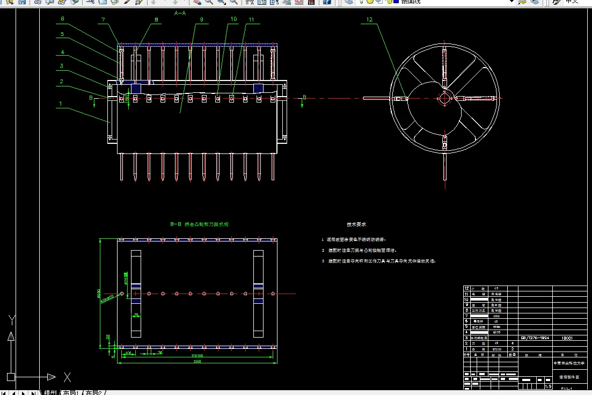This screenshot has height=395, width=592.
Task: Click Make Object's Layer Current icon
Action: pos(522,2)
